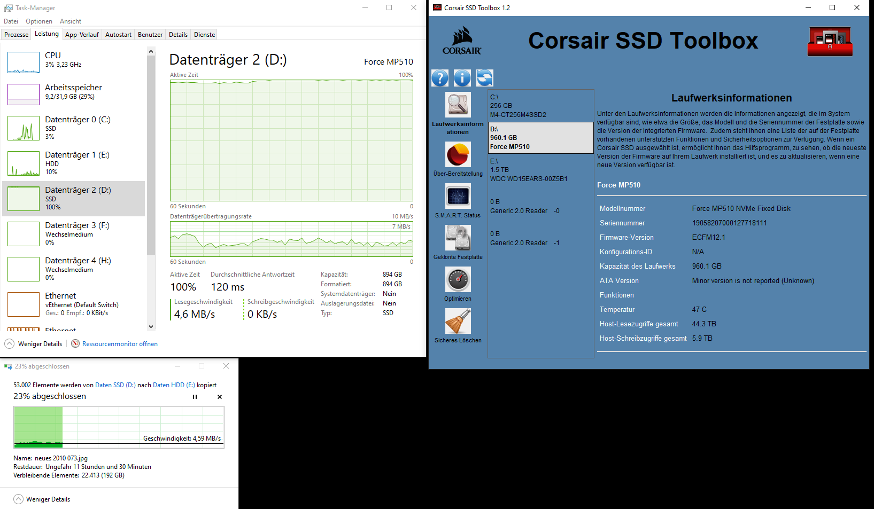Screen dimensions: 874x509
Task: Select Datenträger 0 (C:) performance entry
Action: click(74, 128)
